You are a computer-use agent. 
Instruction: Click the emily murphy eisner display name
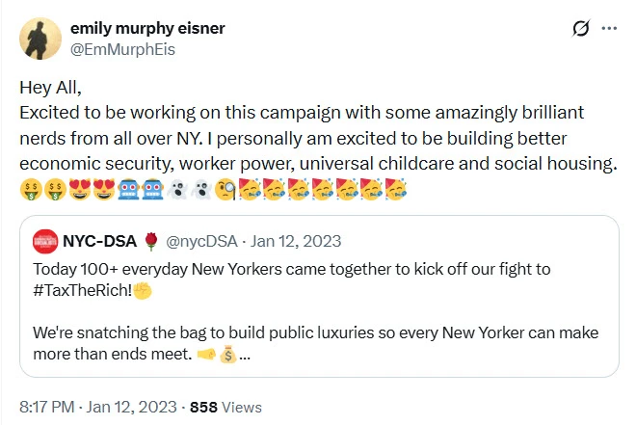tap(147, 28)
